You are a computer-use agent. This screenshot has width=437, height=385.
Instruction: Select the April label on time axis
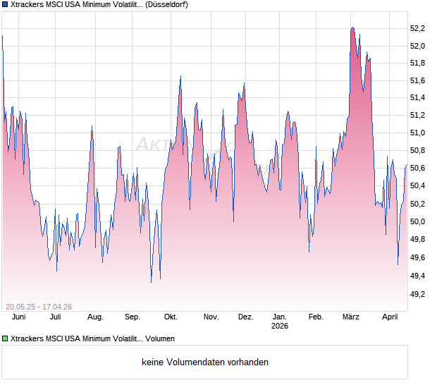[x=390, y=317]
